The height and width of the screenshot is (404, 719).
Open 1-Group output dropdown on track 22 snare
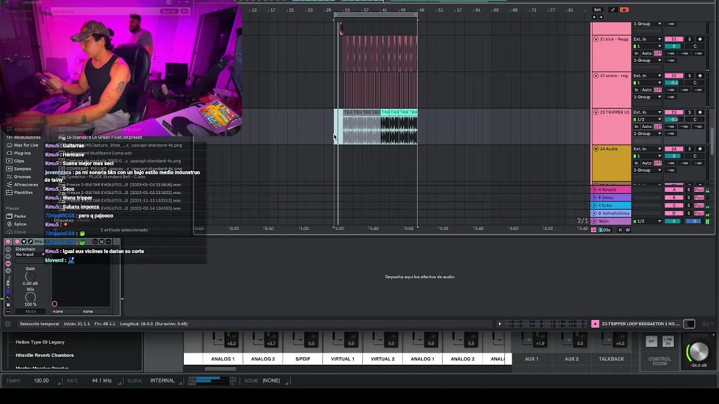pyautogui.click(x=648, y=97)
